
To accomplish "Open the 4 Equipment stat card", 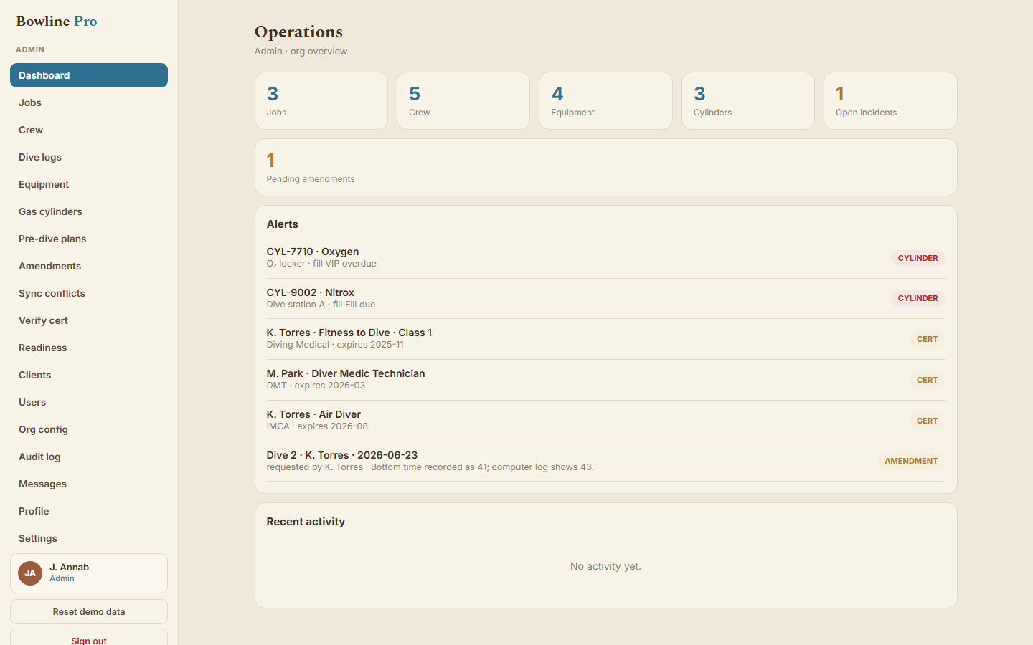I will 605,101.
